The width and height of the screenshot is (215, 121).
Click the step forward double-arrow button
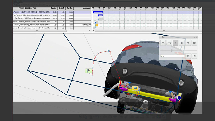[x=188, y=43]
